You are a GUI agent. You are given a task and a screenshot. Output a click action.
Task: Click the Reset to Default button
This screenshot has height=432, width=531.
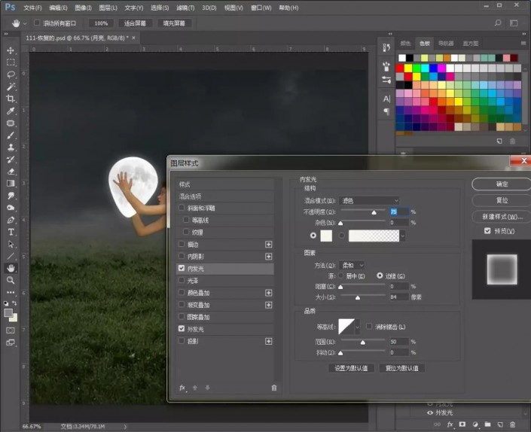click(x=402, y=368)
